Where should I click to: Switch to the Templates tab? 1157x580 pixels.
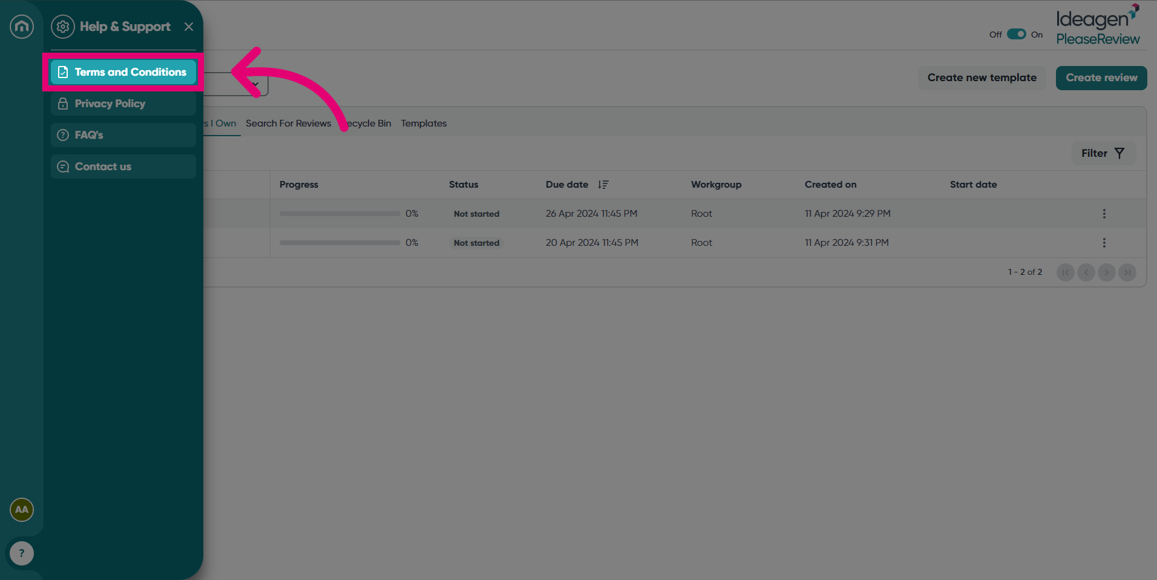(x=424, y=124)
